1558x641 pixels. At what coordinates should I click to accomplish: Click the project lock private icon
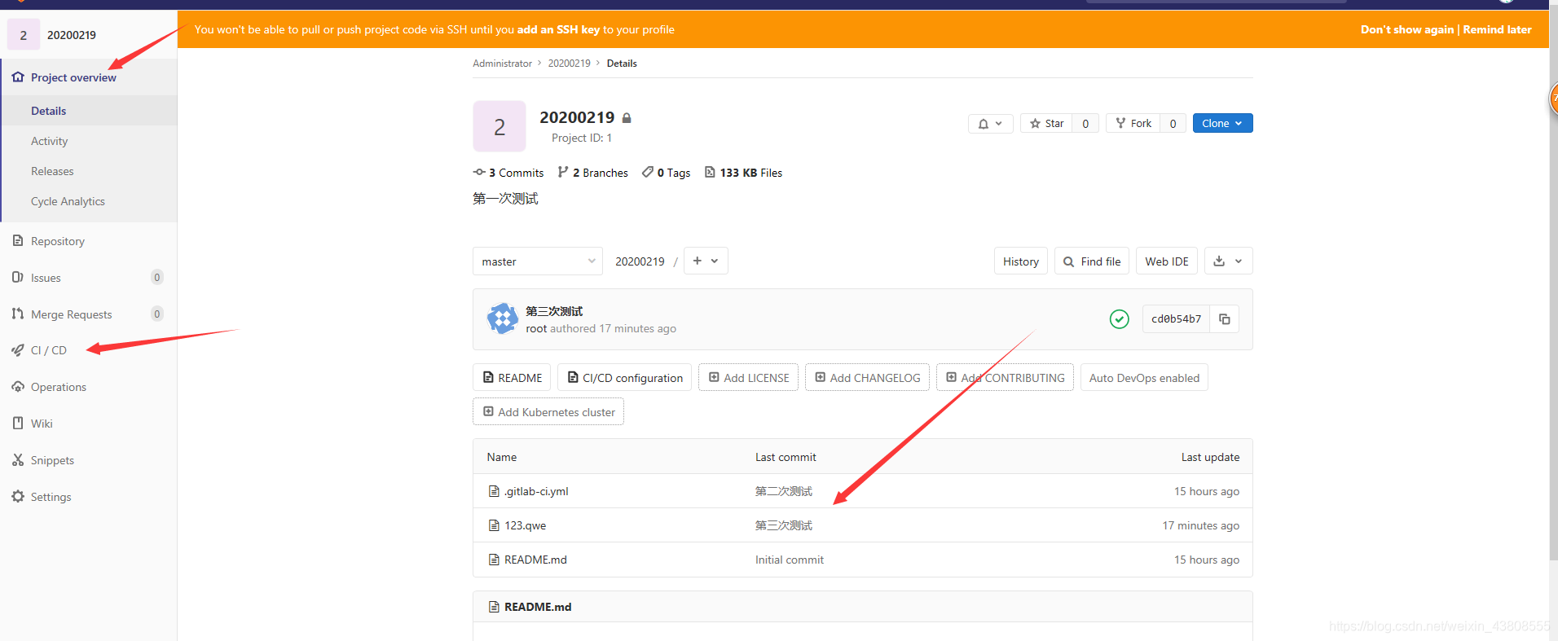[627, 118]
